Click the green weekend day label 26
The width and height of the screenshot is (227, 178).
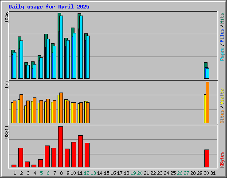click(180, 173)
